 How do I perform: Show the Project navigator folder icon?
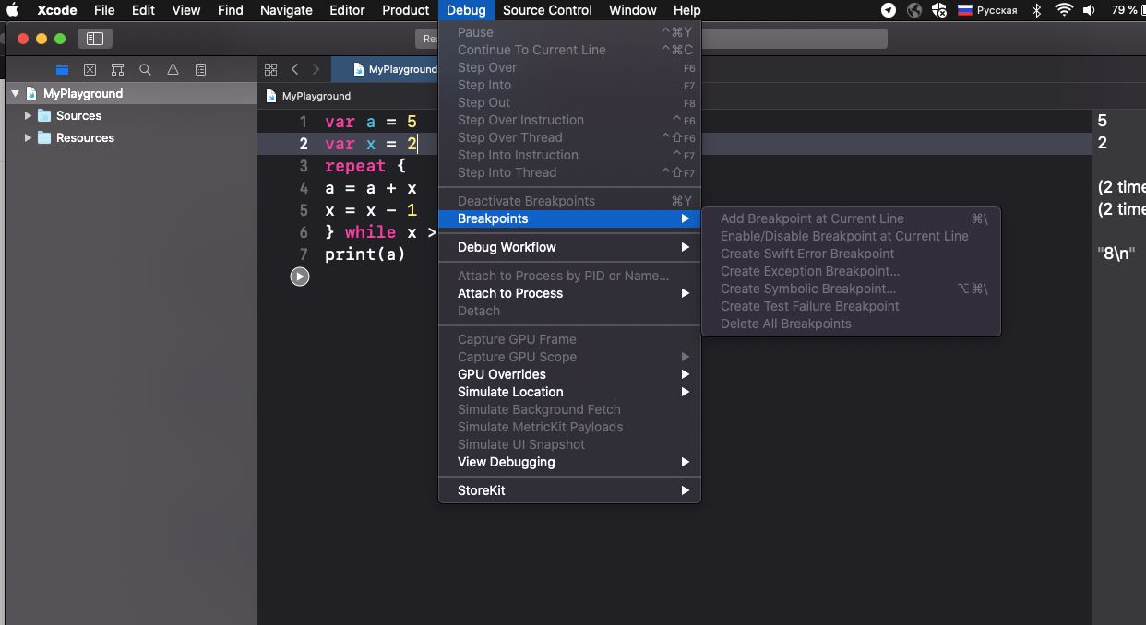(62, 69)
